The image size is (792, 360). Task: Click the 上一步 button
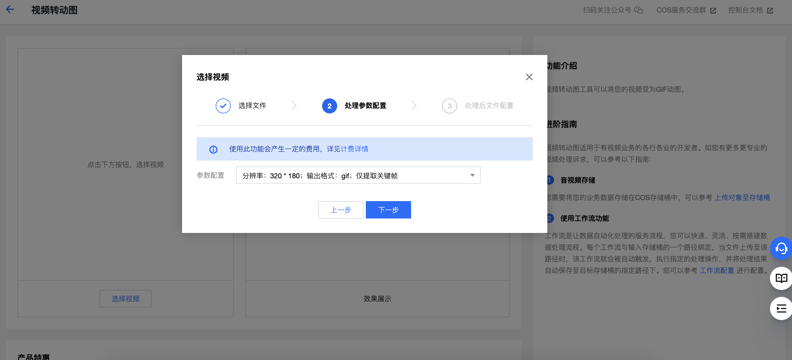340,210
